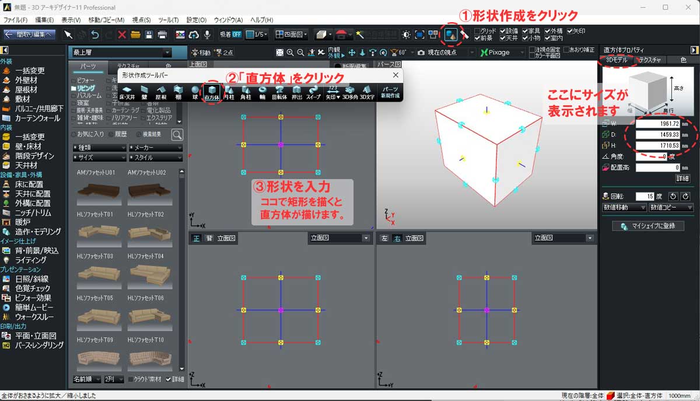
Task: Click the マイシェイプに登録 button
Action: [647, 226]
